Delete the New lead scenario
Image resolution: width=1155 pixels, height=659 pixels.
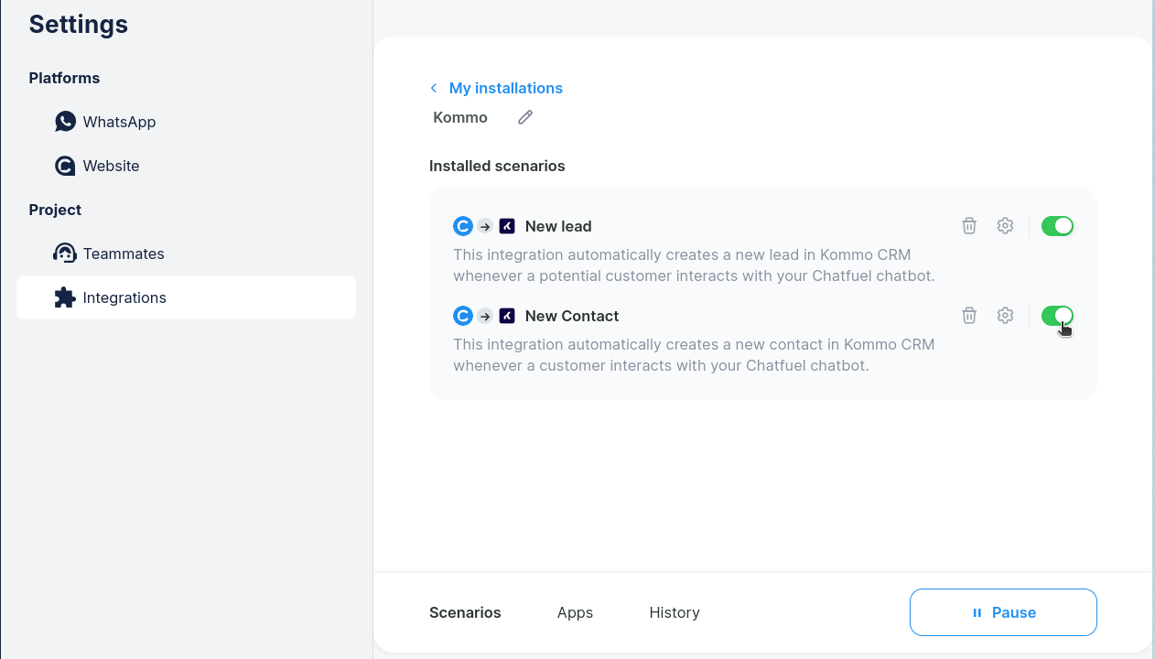pyautogui.click(x=969, y=226)
